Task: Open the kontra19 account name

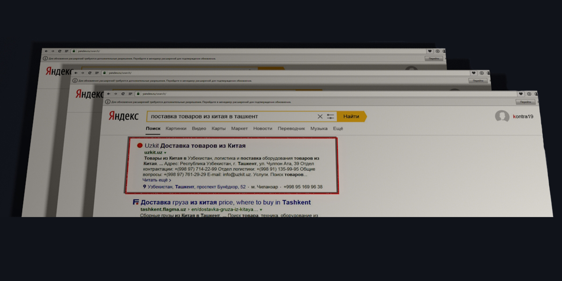Action: 523,116
